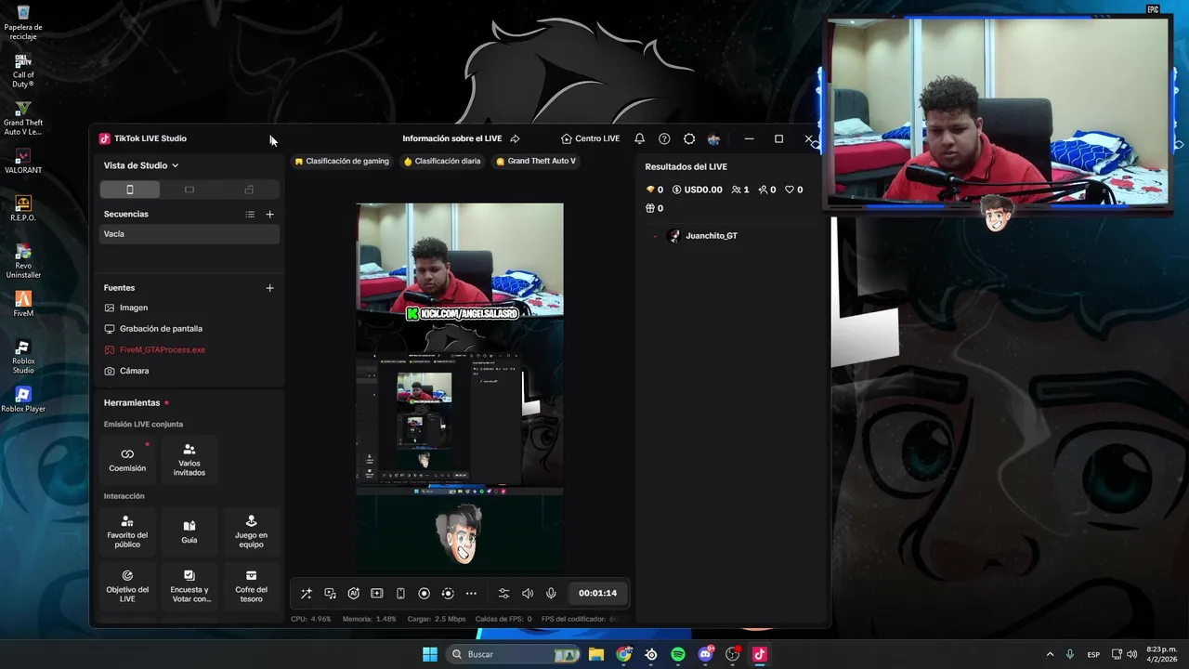Open the magic wand effects tool

[x=307, y=593]
